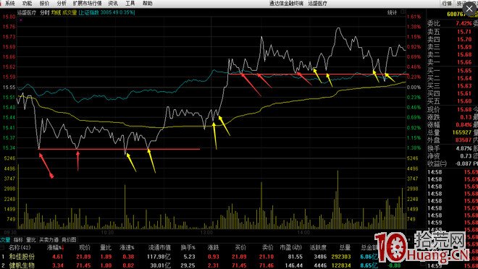Click the 买二 price 15.64 in the order book
Image resolution: width=478 pixels, height=269 pixels.
[464, 78]
